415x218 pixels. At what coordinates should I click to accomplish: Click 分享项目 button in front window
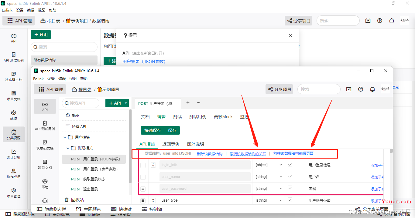[279, 89]
